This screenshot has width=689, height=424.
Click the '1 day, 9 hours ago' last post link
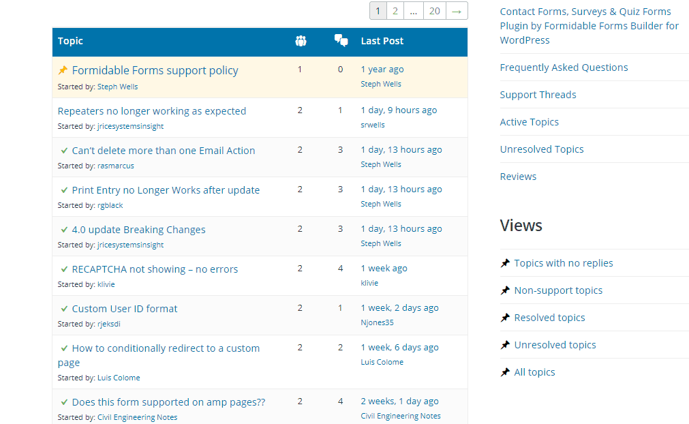(x=399, y=110)
